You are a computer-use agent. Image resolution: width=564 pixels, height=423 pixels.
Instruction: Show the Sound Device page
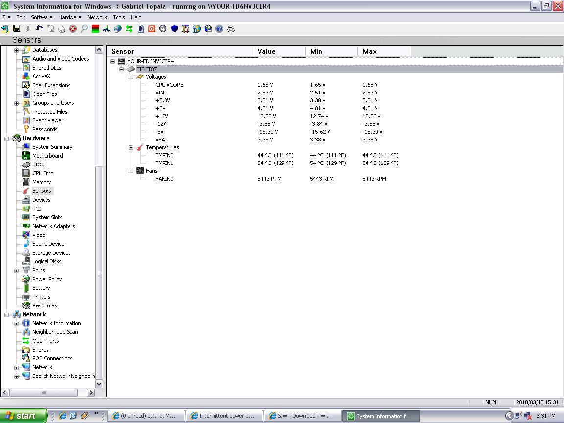click(x=48, y=244)
